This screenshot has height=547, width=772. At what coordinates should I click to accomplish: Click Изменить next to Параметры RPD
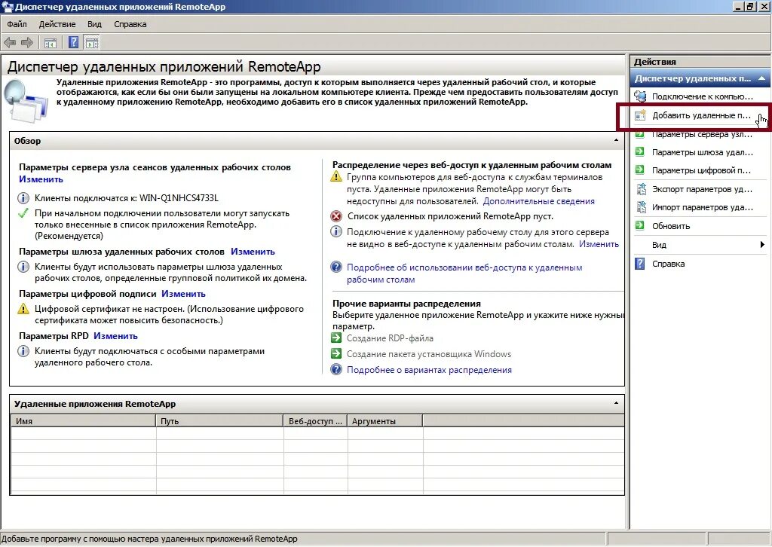point(115,336)
